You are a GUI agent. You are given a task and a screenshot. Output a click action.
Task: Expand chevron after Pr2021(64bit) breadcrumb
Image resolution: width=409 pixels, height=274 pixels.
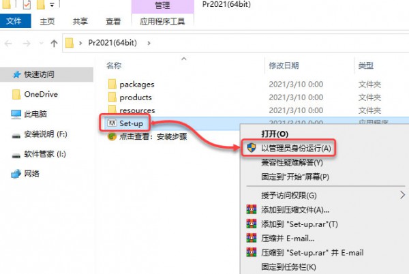[149, 43]
